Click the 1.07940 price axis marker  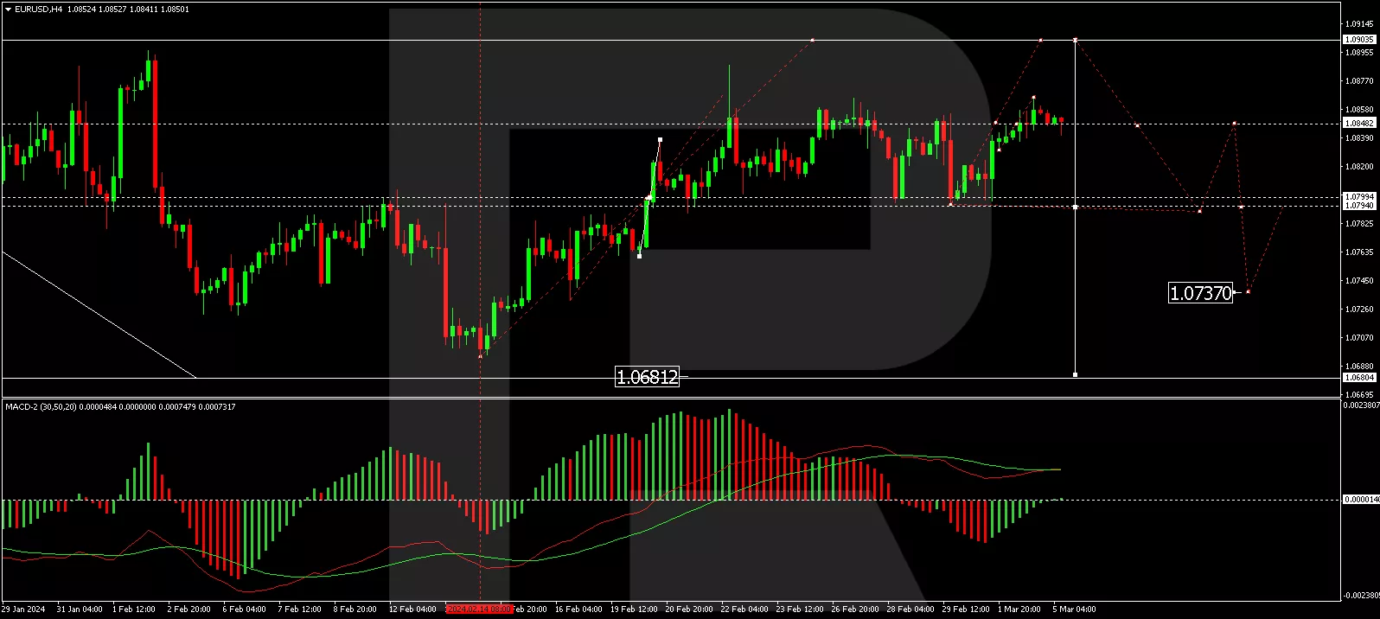click(1358, 206)
